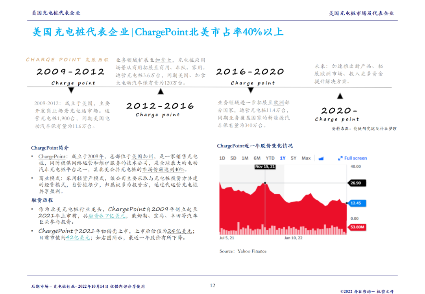The height and width of the screenshot is (294, 425).
Task: Switch chart to 1M range
Action: click(x=245, y=158)
